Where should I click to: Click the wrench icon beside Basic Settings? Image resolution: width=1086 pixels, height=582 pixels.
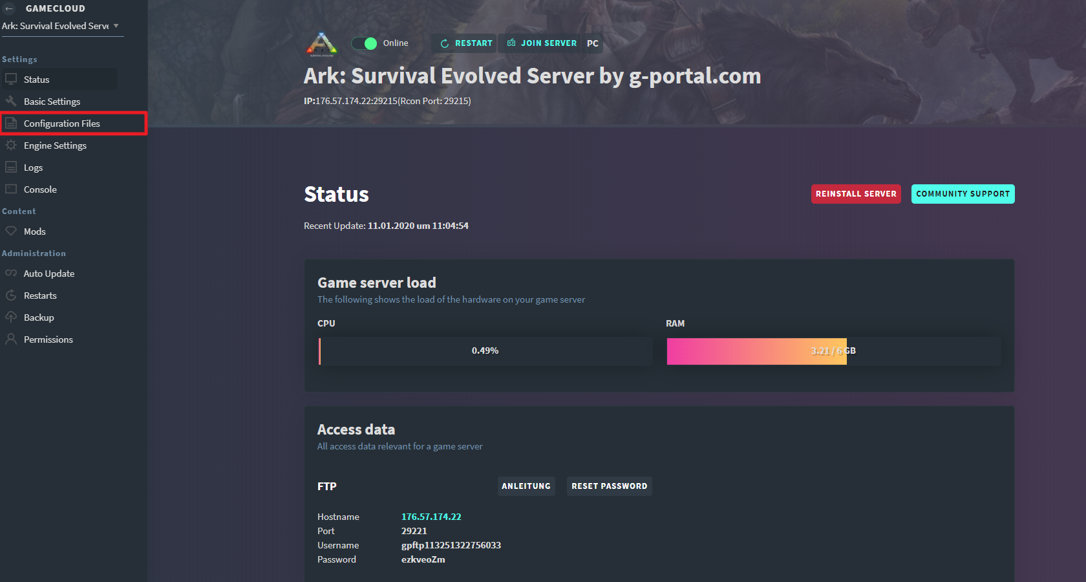[x=11, y=101]
